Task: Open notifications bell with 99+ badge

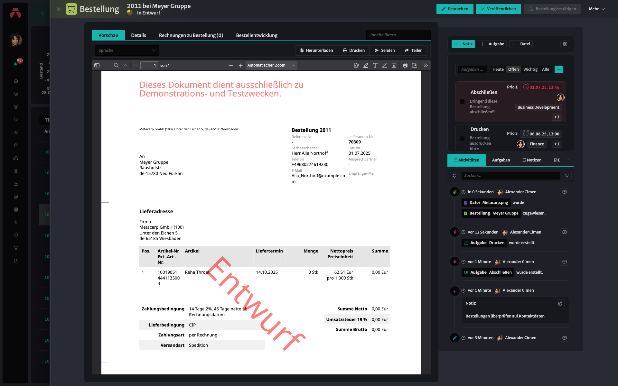Action: [x=15, y=64]
